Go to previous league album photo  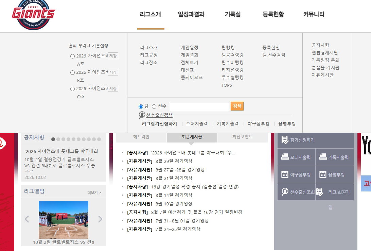tap(27, 219)
